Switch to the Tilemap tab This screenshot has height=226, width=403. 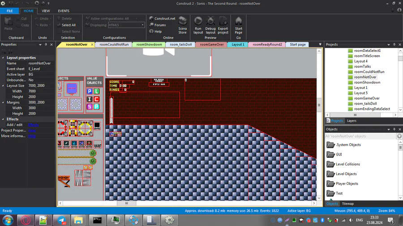[x=348, y=204]
